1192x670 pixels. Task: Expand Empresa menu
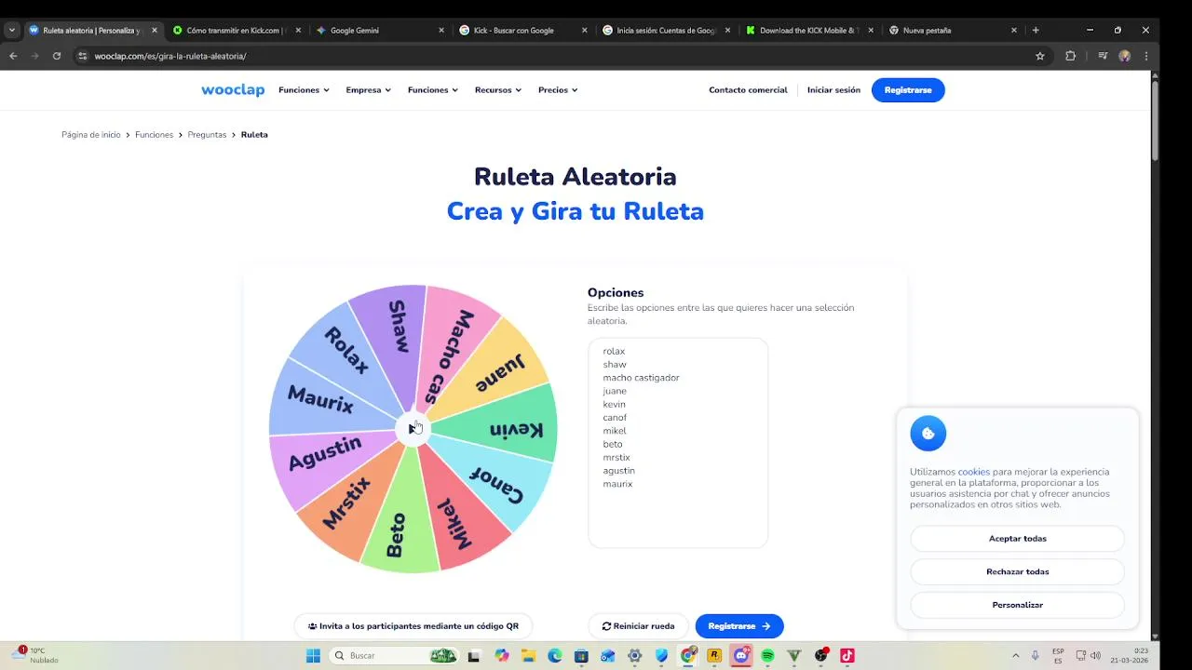(368, 90)
